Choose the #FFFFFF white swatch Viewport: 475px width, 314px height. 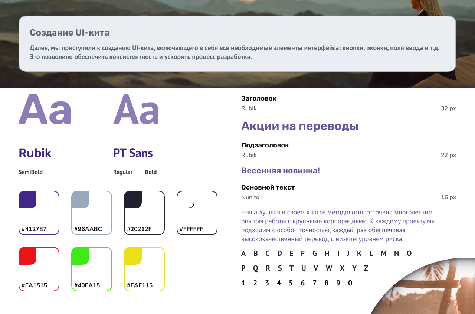click(x=197, y=213)
